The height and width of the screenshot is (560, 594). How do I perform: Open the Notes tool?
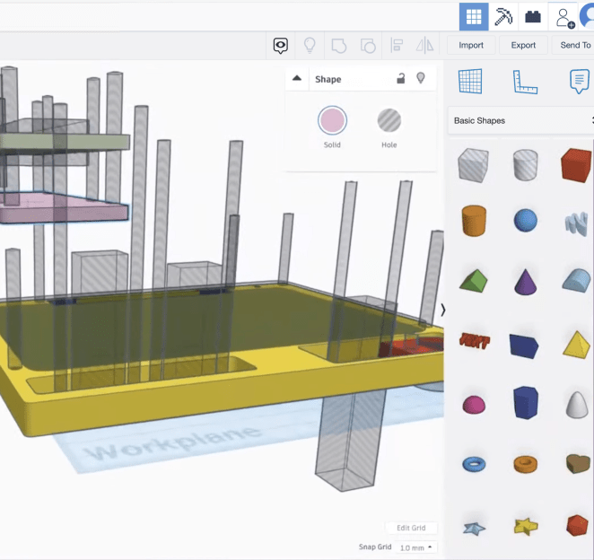point(579,82)
